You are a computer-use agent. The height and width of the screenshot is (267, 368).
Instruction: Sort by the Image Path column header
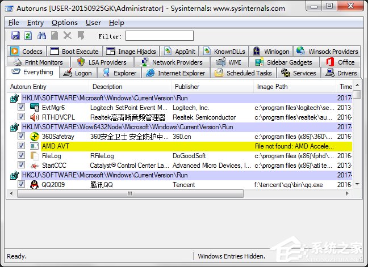273,87
